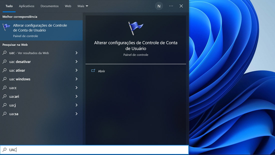Open the Mais dropdown menu
Image resolution: width=275 pixels, height=155 pixels.
pos(83,6)
